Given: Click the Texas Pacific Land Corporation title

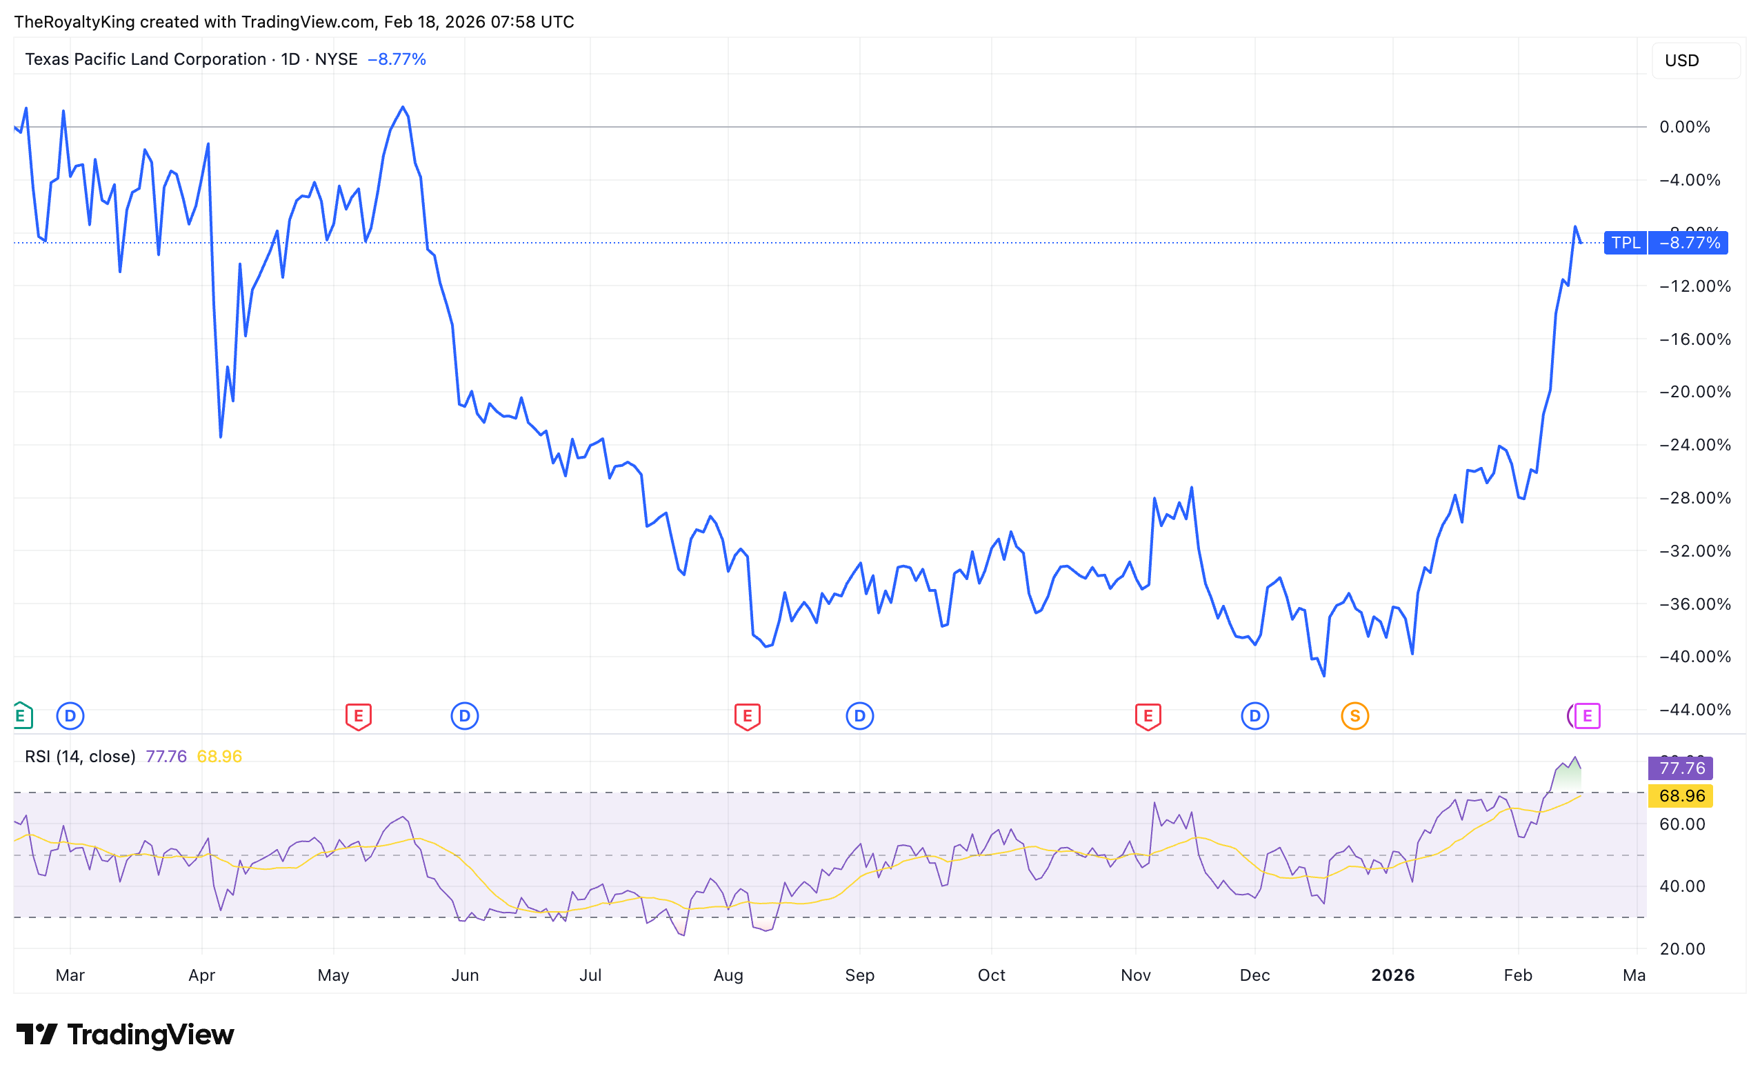Looking at the screenshot, I should [145, 59].
